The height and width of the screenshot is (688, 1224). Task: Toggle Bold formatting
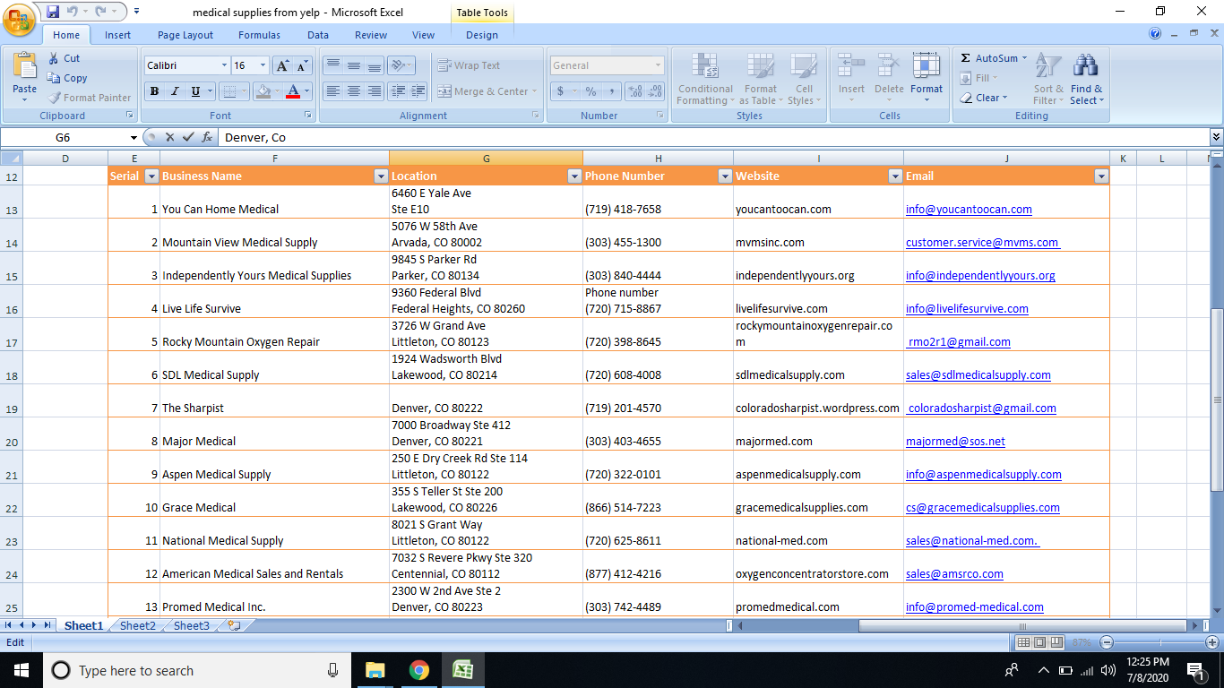154,91
